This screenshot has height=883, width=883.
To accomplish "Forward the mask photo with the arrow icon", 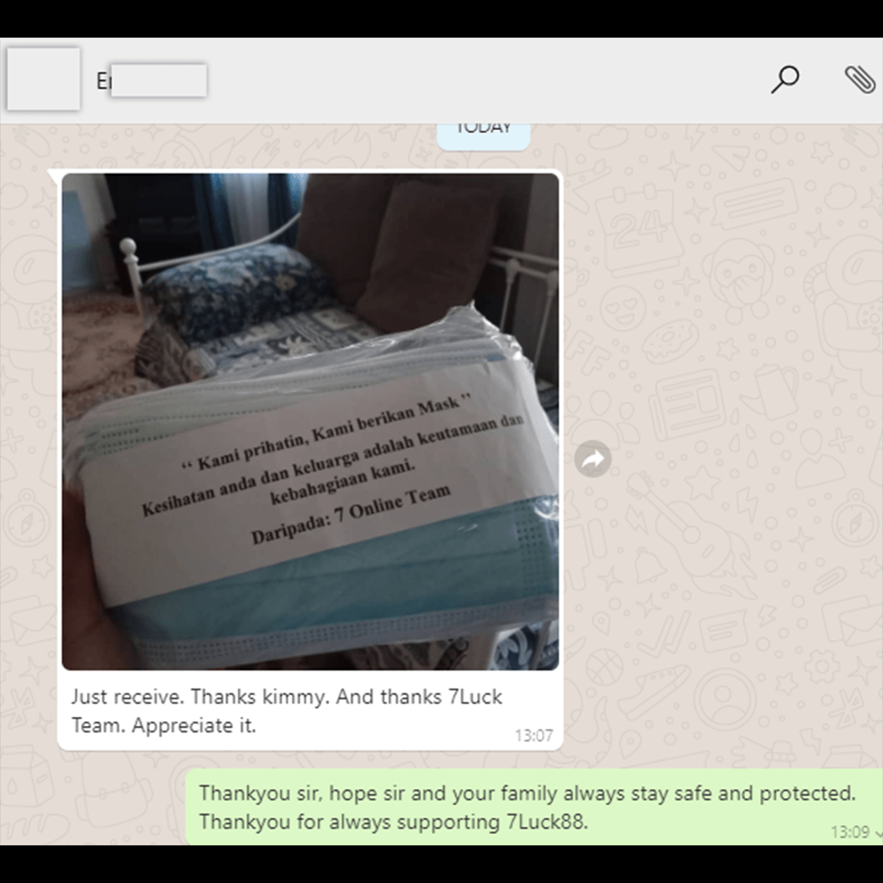I will coord(593,459).
